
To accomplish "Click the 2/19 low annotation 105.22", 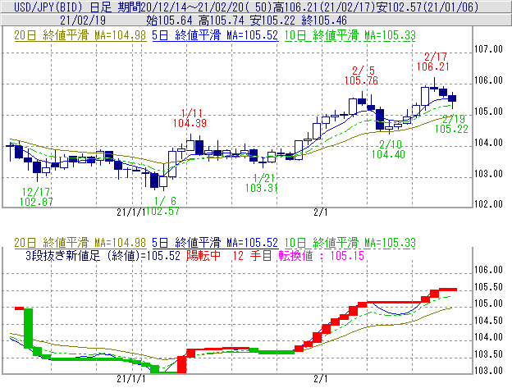I will tap(450, 129).
